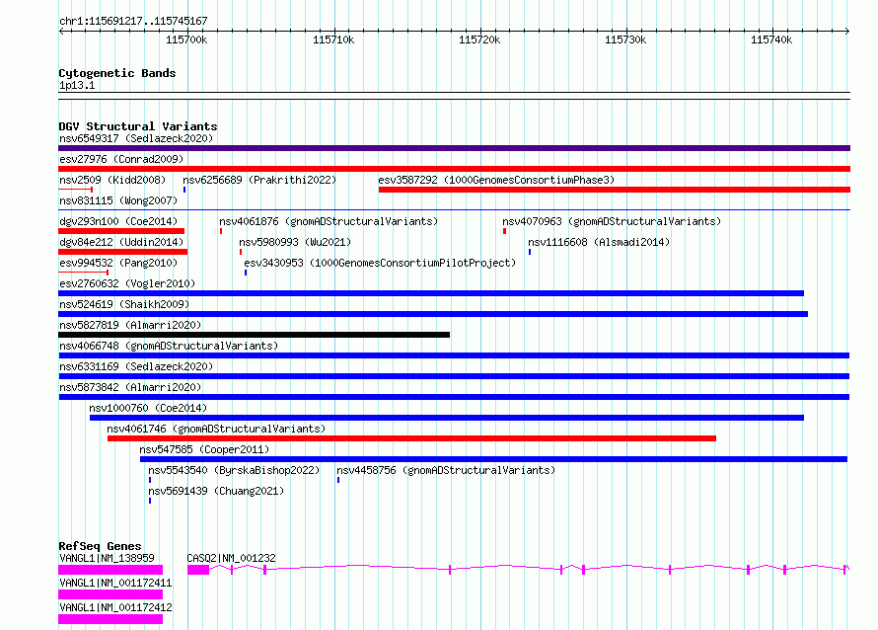Click the 115700k ruler position label

click(186, 39)
